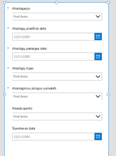This screenshot has width=116, height=156.
Task: Open calendar for Šiandienos data
Action: (x=98, y=137)
